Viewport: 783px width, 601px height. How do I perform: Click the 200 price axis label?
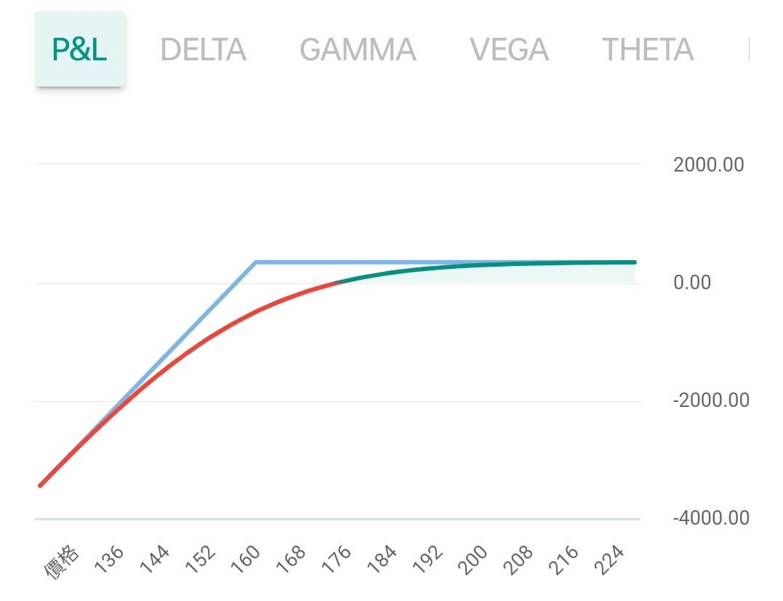point(475,560)
